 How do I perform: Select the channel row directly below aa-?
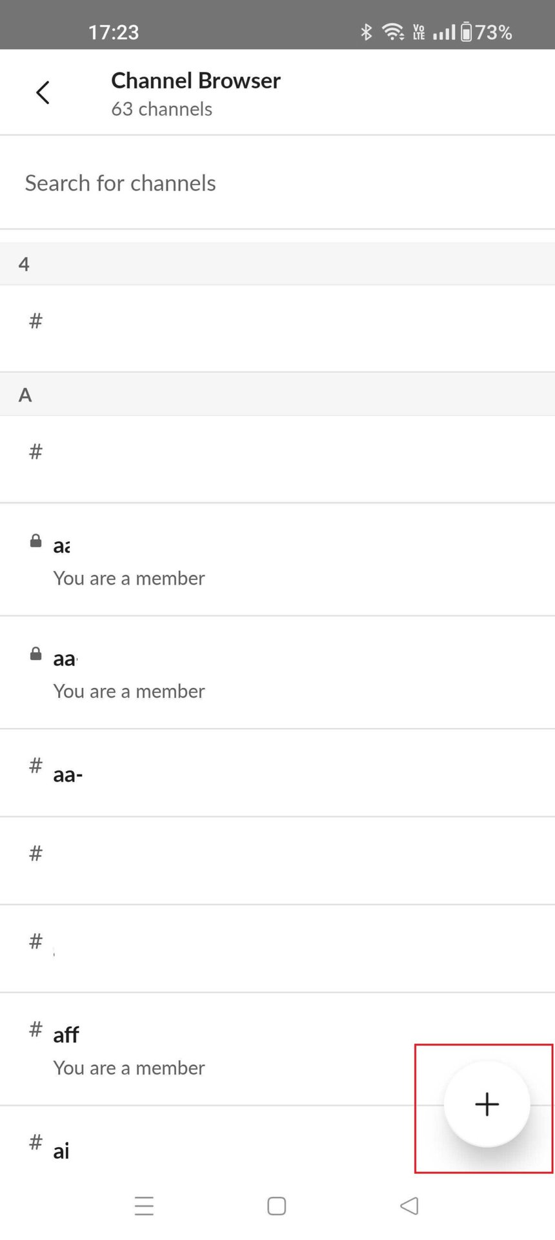(x=277, y=860)
